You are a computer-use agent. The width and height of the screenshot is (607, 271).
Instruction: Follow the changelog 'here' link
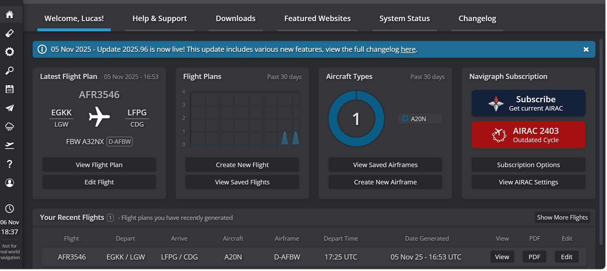pos(408,50)
